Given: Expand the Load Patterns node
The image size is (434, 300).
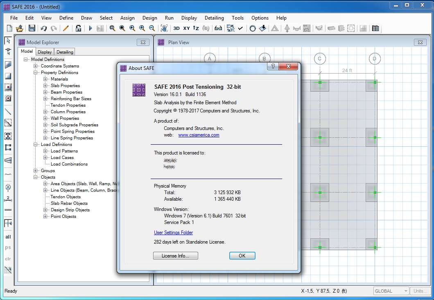Looking at the screenshot, I should [45, 151].
